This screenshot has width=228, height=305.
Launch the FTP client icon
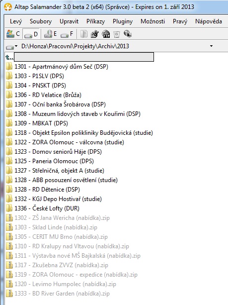(x=106, y=34)
